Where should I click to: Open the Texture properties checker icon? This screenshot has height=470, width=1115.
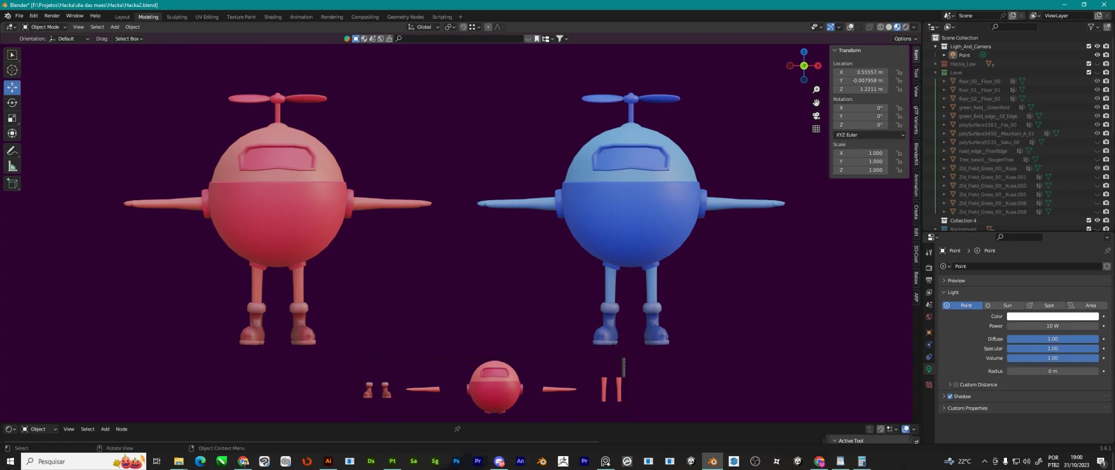[x=929, y=385]
